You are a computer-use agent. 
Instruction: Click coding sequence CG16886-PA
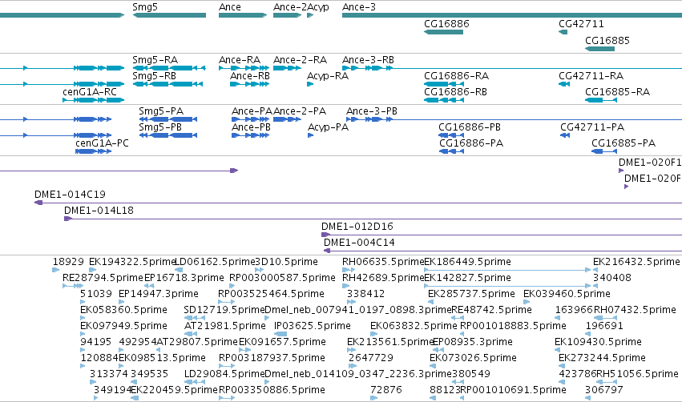(x=451, y=151)
